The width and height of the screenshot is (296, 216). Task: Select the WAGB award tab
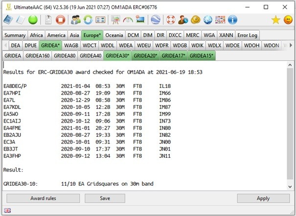[x=71, y=45]
